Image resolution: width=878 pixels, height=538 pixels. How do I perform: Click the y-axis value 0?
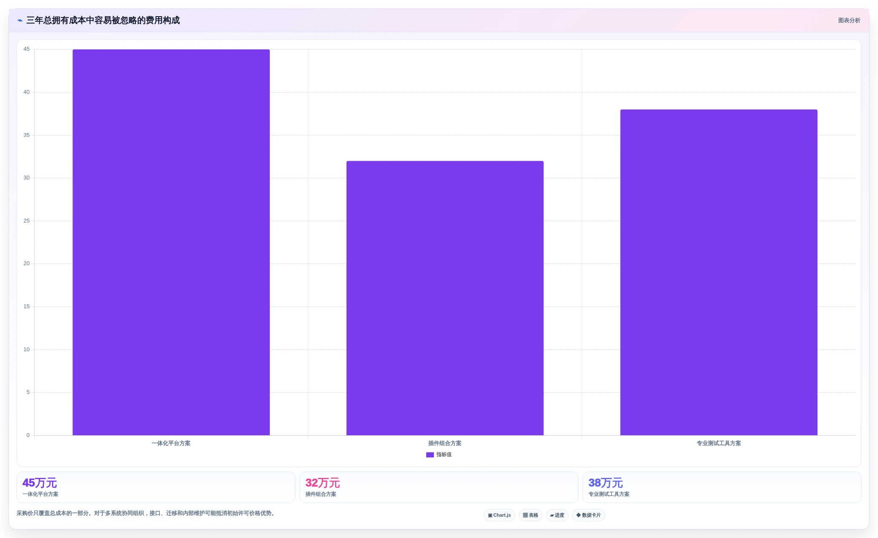pyautogui.click(x=28, y=435)
